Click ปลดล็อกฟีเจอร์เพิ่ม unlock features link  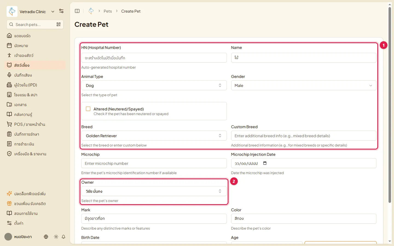(x=35, y=194)
